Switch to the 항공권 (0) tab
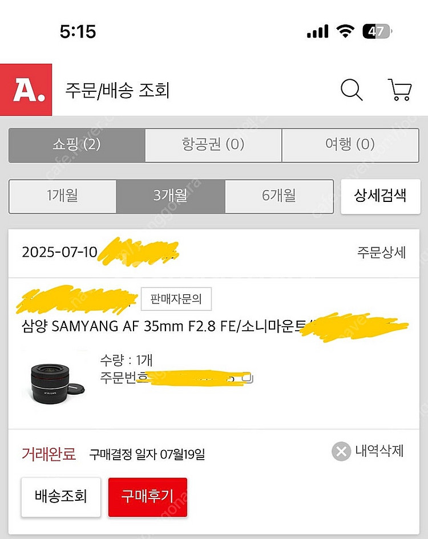428x539 pixels. (213, 145)
